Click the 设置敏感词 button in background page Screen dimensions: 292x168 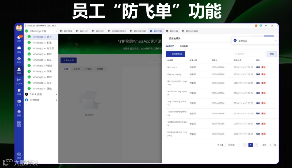point(68,61)
